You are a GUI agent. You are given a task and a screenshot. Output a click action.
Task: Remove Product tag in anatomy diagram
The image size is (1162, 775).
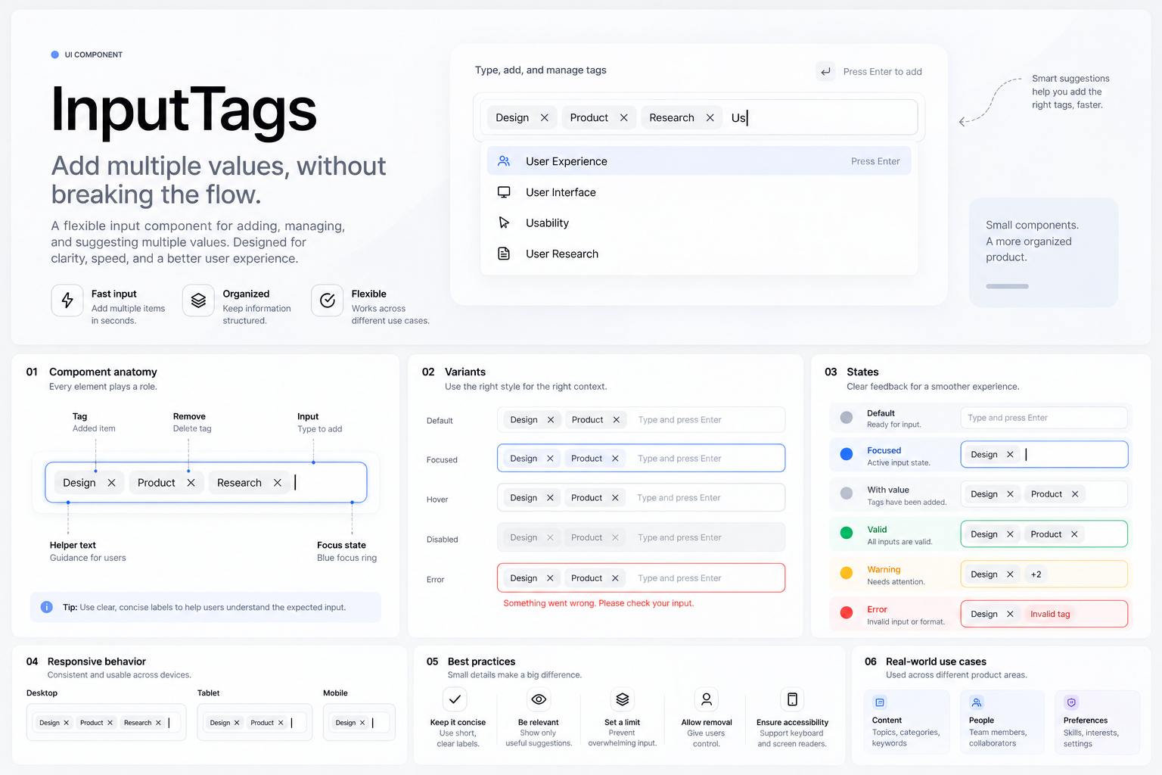(x=191, y=483)
